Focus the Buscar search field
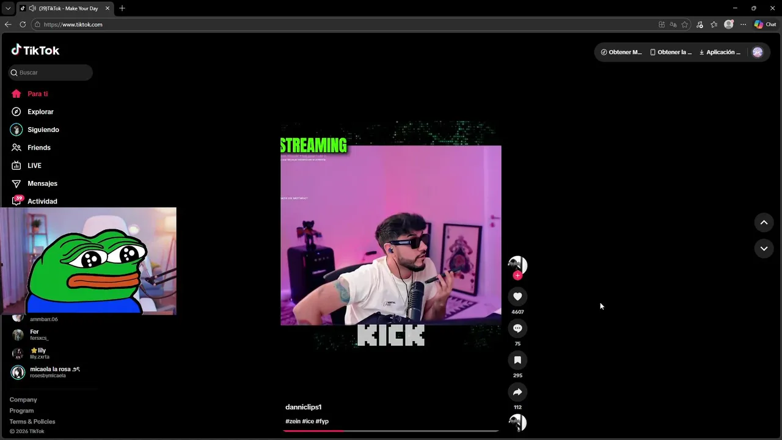This screenshot has width=782, height=440. click(51, 72)
